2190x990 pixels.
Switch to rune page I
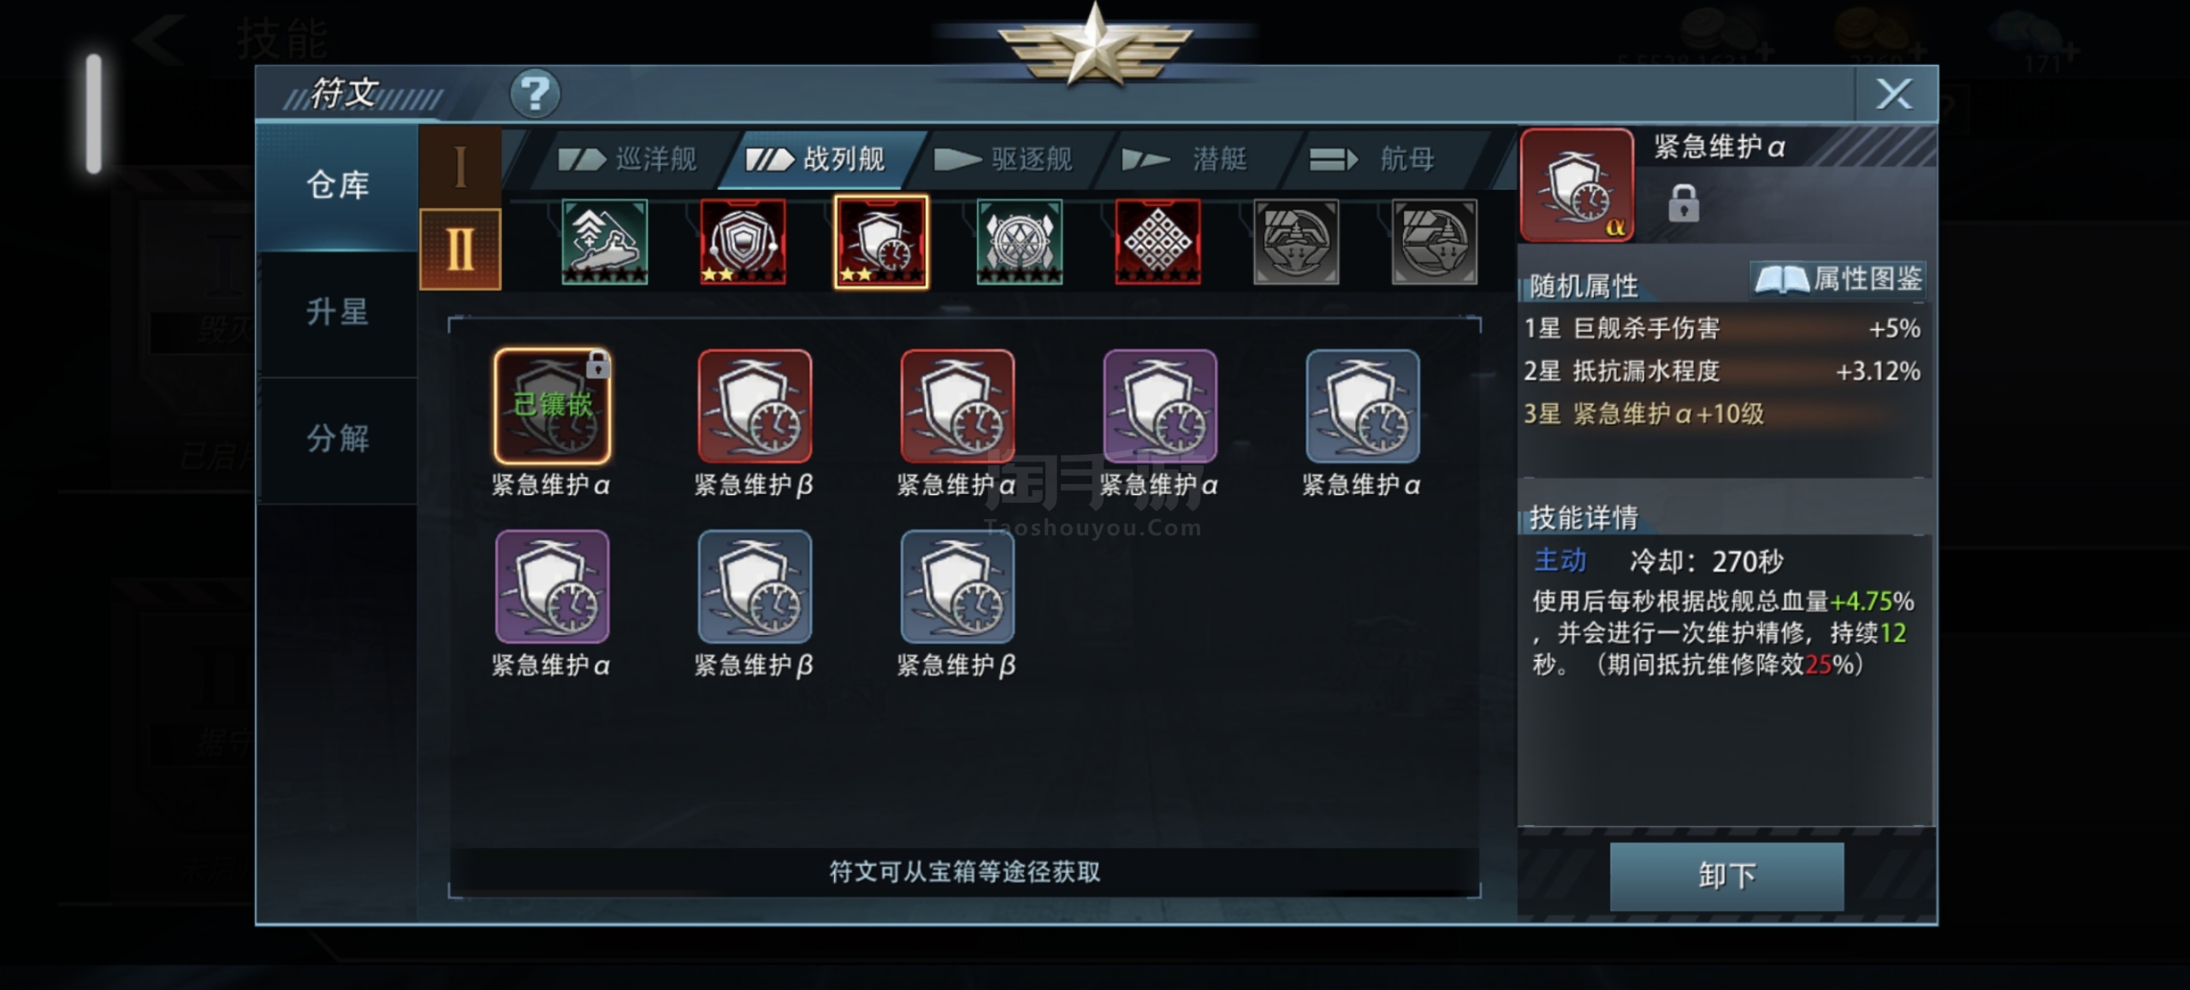point(460,167)
